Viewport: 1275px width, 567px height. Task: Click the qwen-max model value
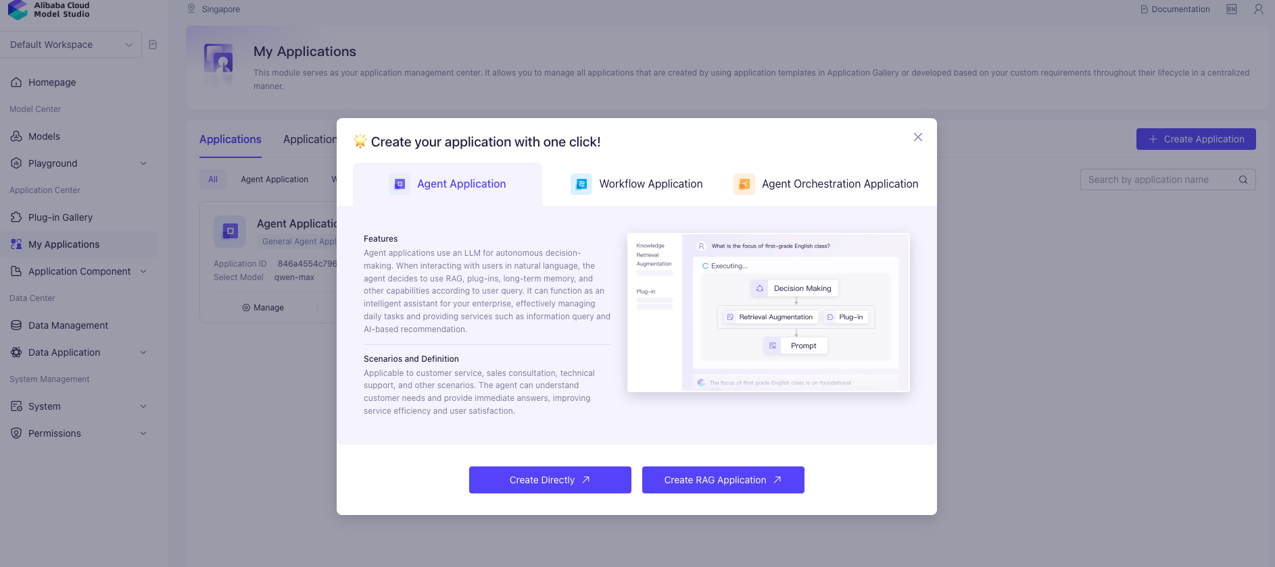294,277
